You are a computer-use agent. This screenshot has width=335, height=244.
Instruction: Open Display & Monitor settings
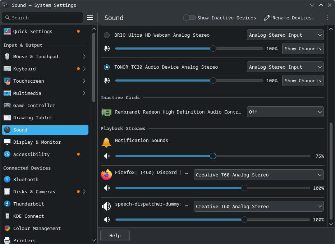(45, 142)
